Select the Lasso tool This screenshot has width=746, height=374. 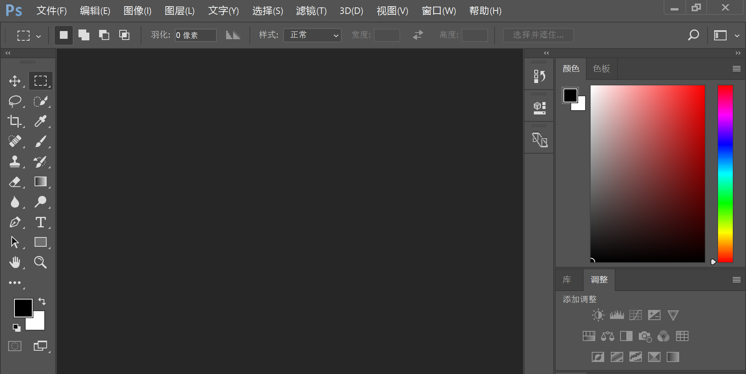point(16,101)
